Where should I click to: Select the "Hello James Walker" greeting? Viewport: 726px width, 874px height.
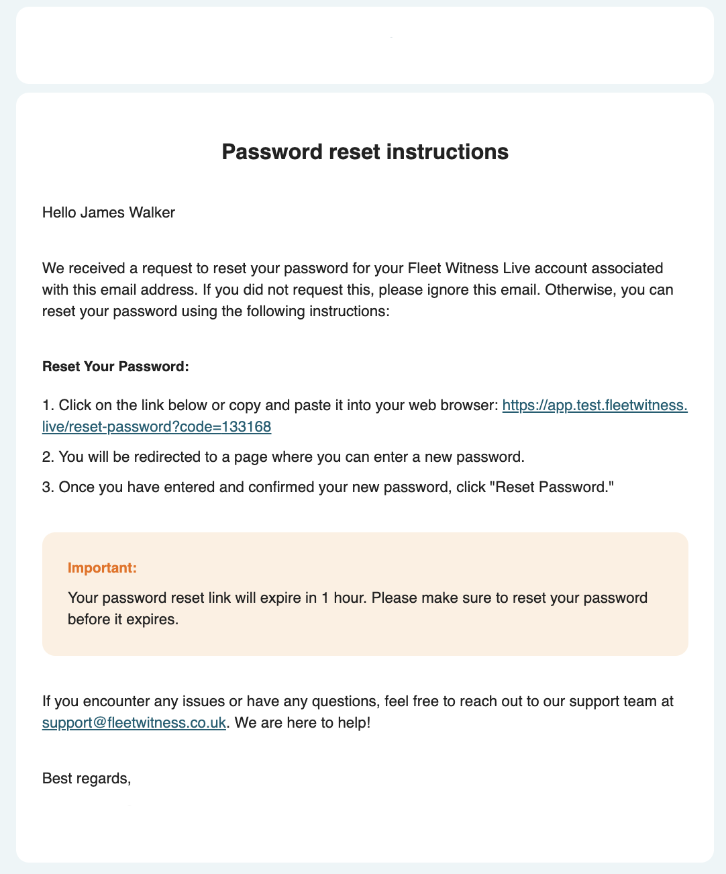coord(109,213)
